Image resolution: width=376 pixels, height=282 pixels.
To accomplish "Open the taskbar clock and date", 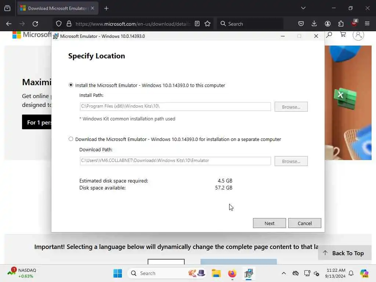I will coord(335,273).
